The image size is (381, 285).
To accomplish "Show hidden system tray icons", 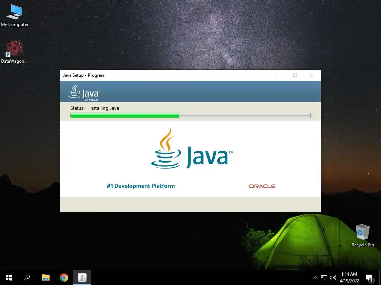I will [315, 278].
